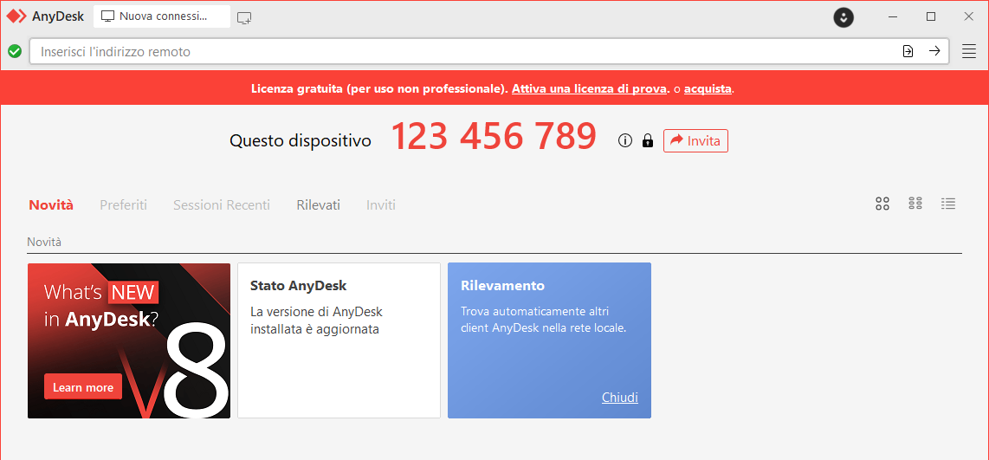The image size is (989, 460).
Task: Click the info icon beside device ID
Action: coord(625,140)
